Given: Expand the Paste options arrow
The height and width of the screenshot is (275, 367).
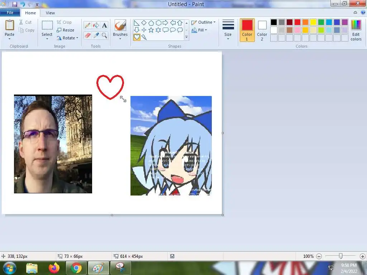Looking at the screenshot, I should pos(10,39).
